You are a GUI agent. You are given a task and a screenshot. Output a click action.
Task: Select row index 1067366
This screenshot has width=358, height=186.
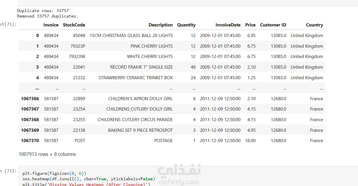click(x=30, y=99)
